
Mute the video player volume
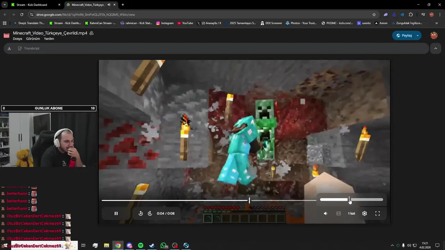pyautogui.click(x=325, y=214)
